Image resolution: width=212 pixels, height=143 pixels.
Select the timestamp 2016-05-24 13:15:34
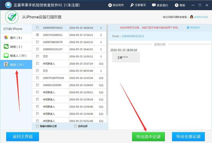tap(81, 78)
